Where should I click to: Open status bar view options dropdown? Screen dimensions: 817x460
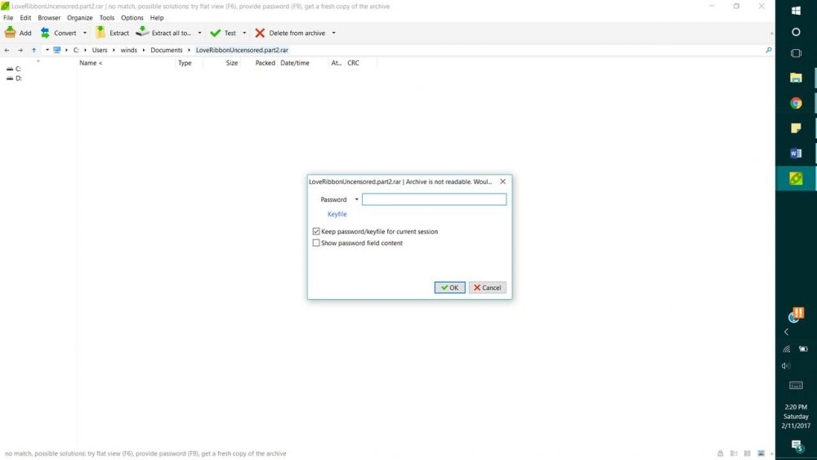771,453
